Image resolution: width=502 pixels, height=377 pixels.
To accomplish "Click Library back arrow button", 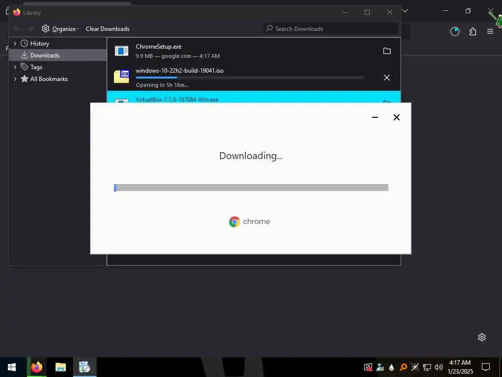I will pyautogui.click(x=17, y=29).
